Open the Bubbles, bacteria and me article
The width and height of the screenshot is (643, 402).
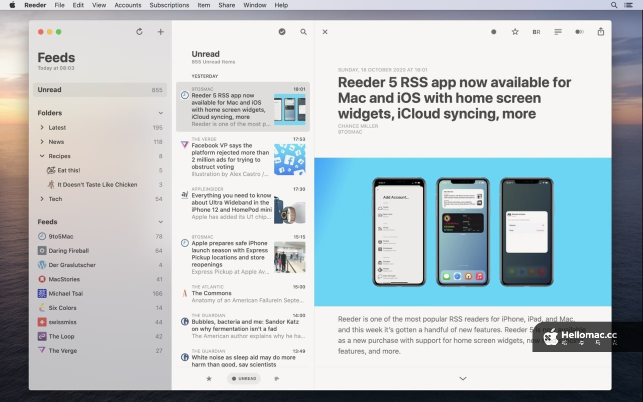pyautogui.click(x=243, y=326)
